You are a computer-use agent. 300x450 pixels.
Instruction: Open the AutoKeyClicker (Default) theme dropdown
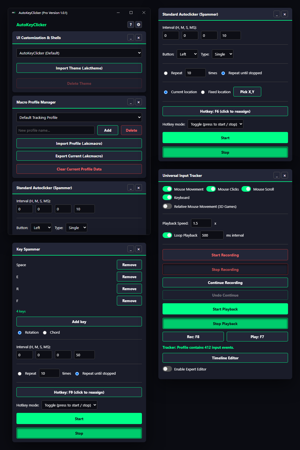pos(79,53)
